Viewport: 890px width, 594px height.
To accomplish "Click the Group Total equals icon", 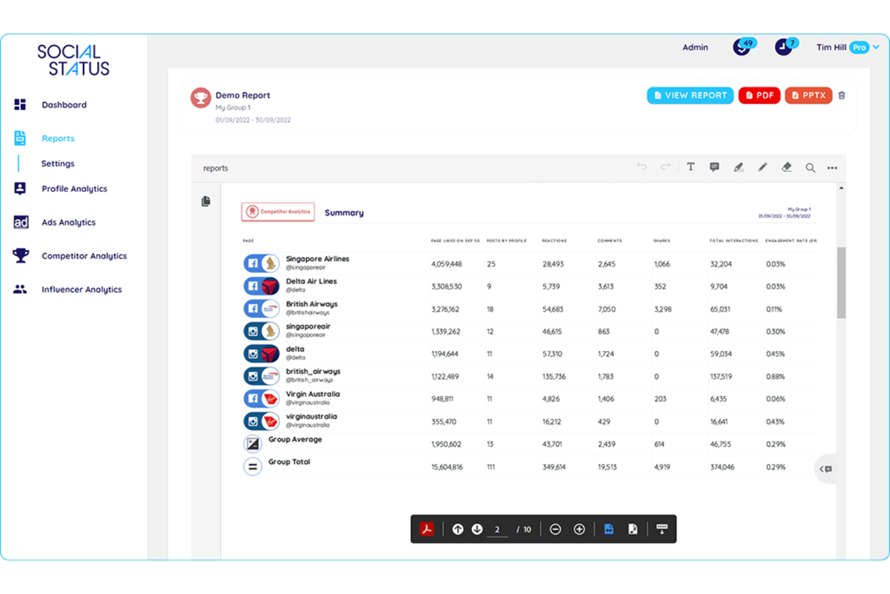I will pyautogui.click(x=253, y=466).
